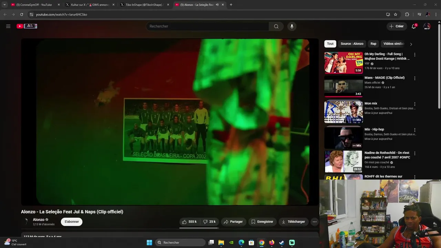Open the Windows Start menu
441x248 pixels.
click(149, 242)
